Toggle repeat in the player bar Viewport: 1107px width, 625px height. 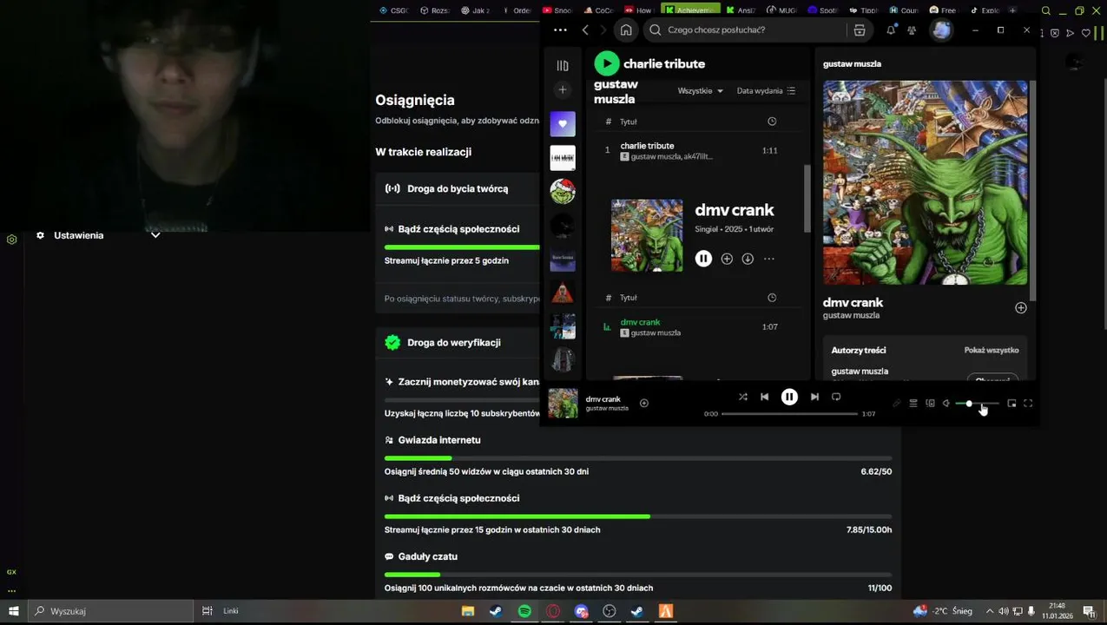pyautogui.click(x=836, y=397)
